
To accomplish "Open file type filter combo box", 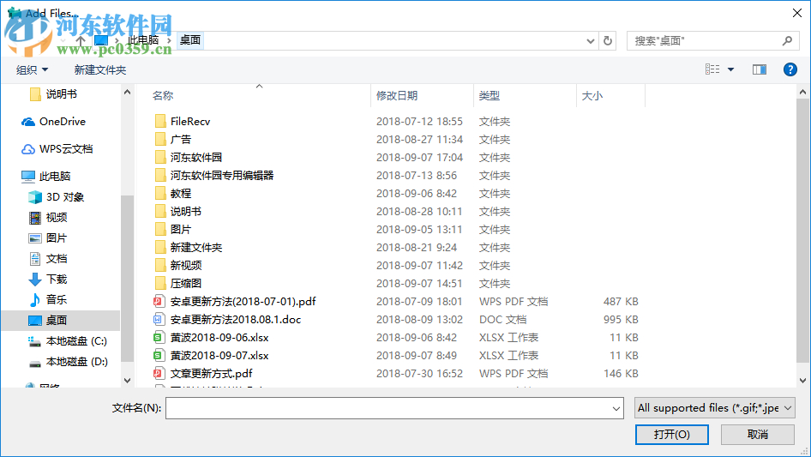I will point(714,408).
